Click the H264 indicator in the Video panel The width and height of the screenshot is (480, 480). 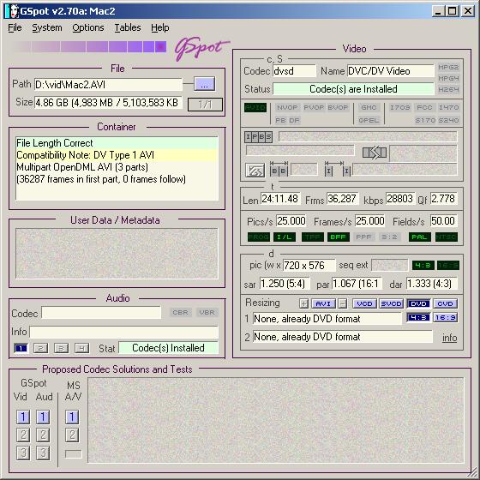pos(448,89)
